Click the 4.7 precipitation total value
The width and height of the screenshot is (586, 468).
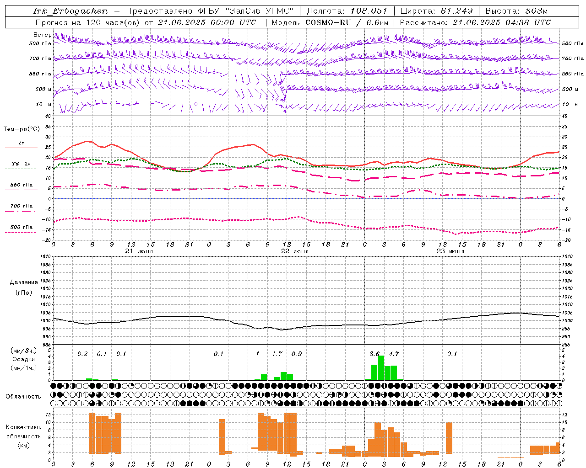[394, 354]
